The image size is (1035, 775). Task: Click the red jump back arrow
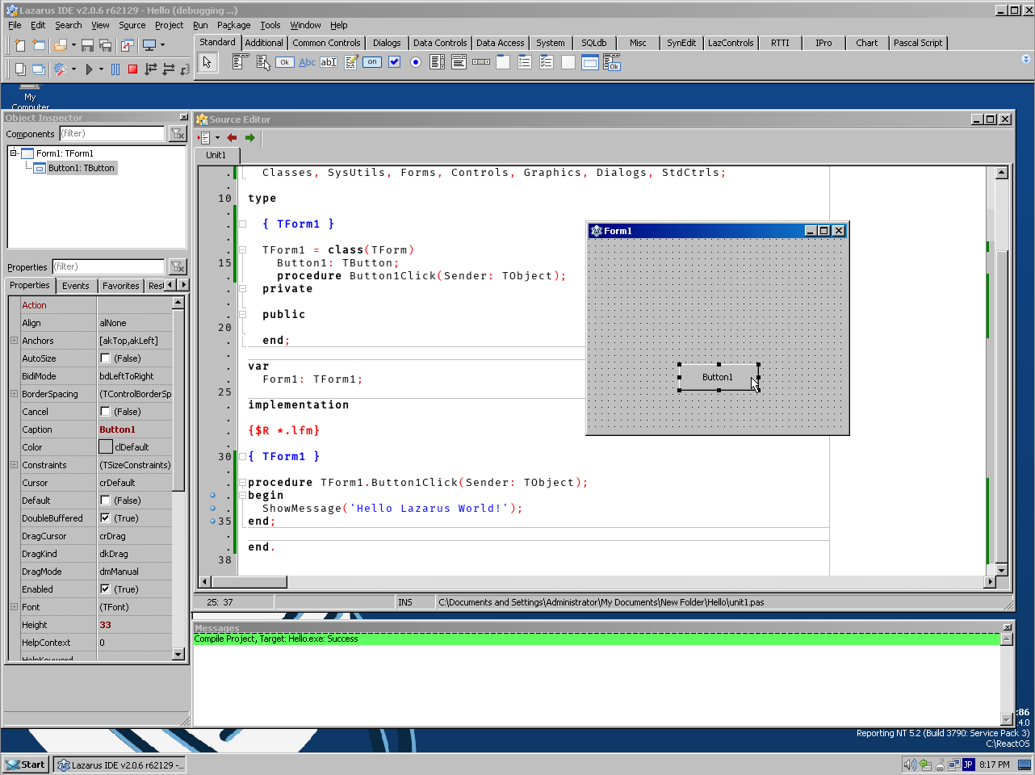233,137
